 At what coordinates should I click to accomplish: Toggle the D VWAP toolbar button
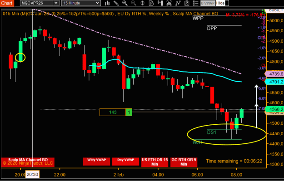point(208,3)
